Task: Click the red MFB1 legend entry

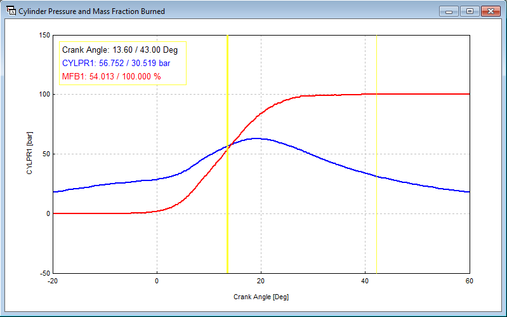Action: tap(111, 76)
